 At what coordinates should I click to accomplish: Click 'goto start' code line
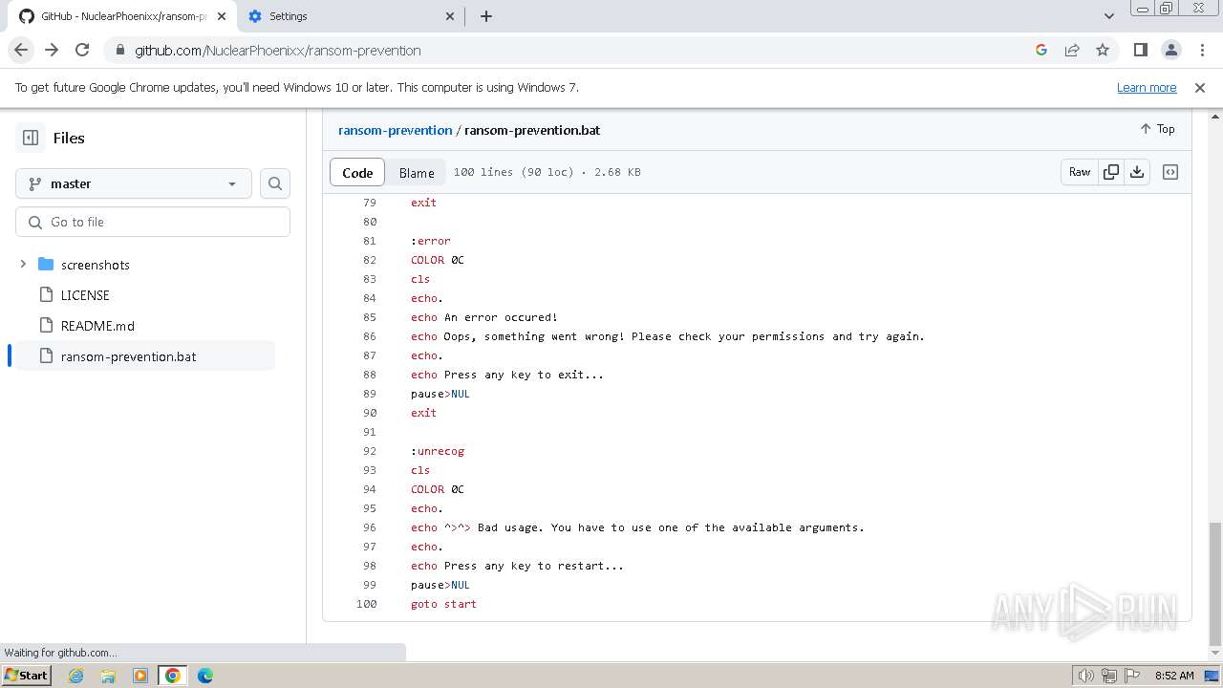click(443, 604)
